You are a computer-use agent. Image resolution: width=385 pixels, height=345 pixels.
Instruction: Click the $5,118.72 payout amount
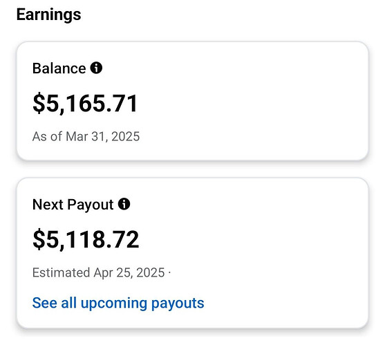(x=86, y=240)
